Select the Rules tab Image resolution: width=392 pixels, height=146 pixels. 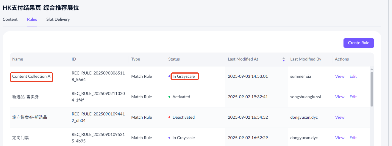[32, 20]
